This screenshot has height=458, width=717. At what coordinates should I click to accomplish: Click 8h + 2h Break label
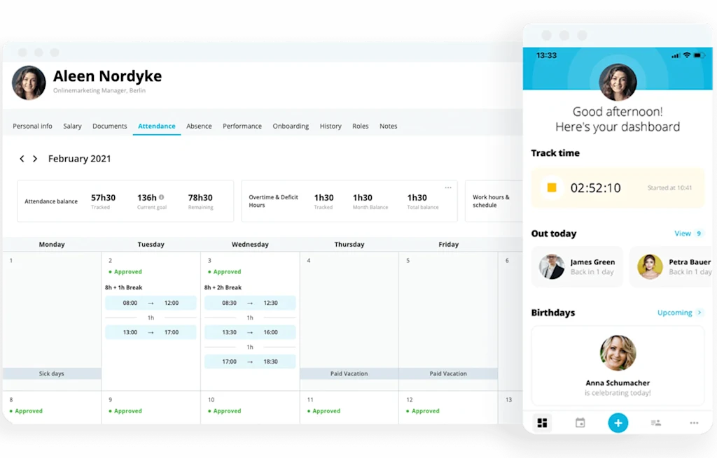point(223,287)
